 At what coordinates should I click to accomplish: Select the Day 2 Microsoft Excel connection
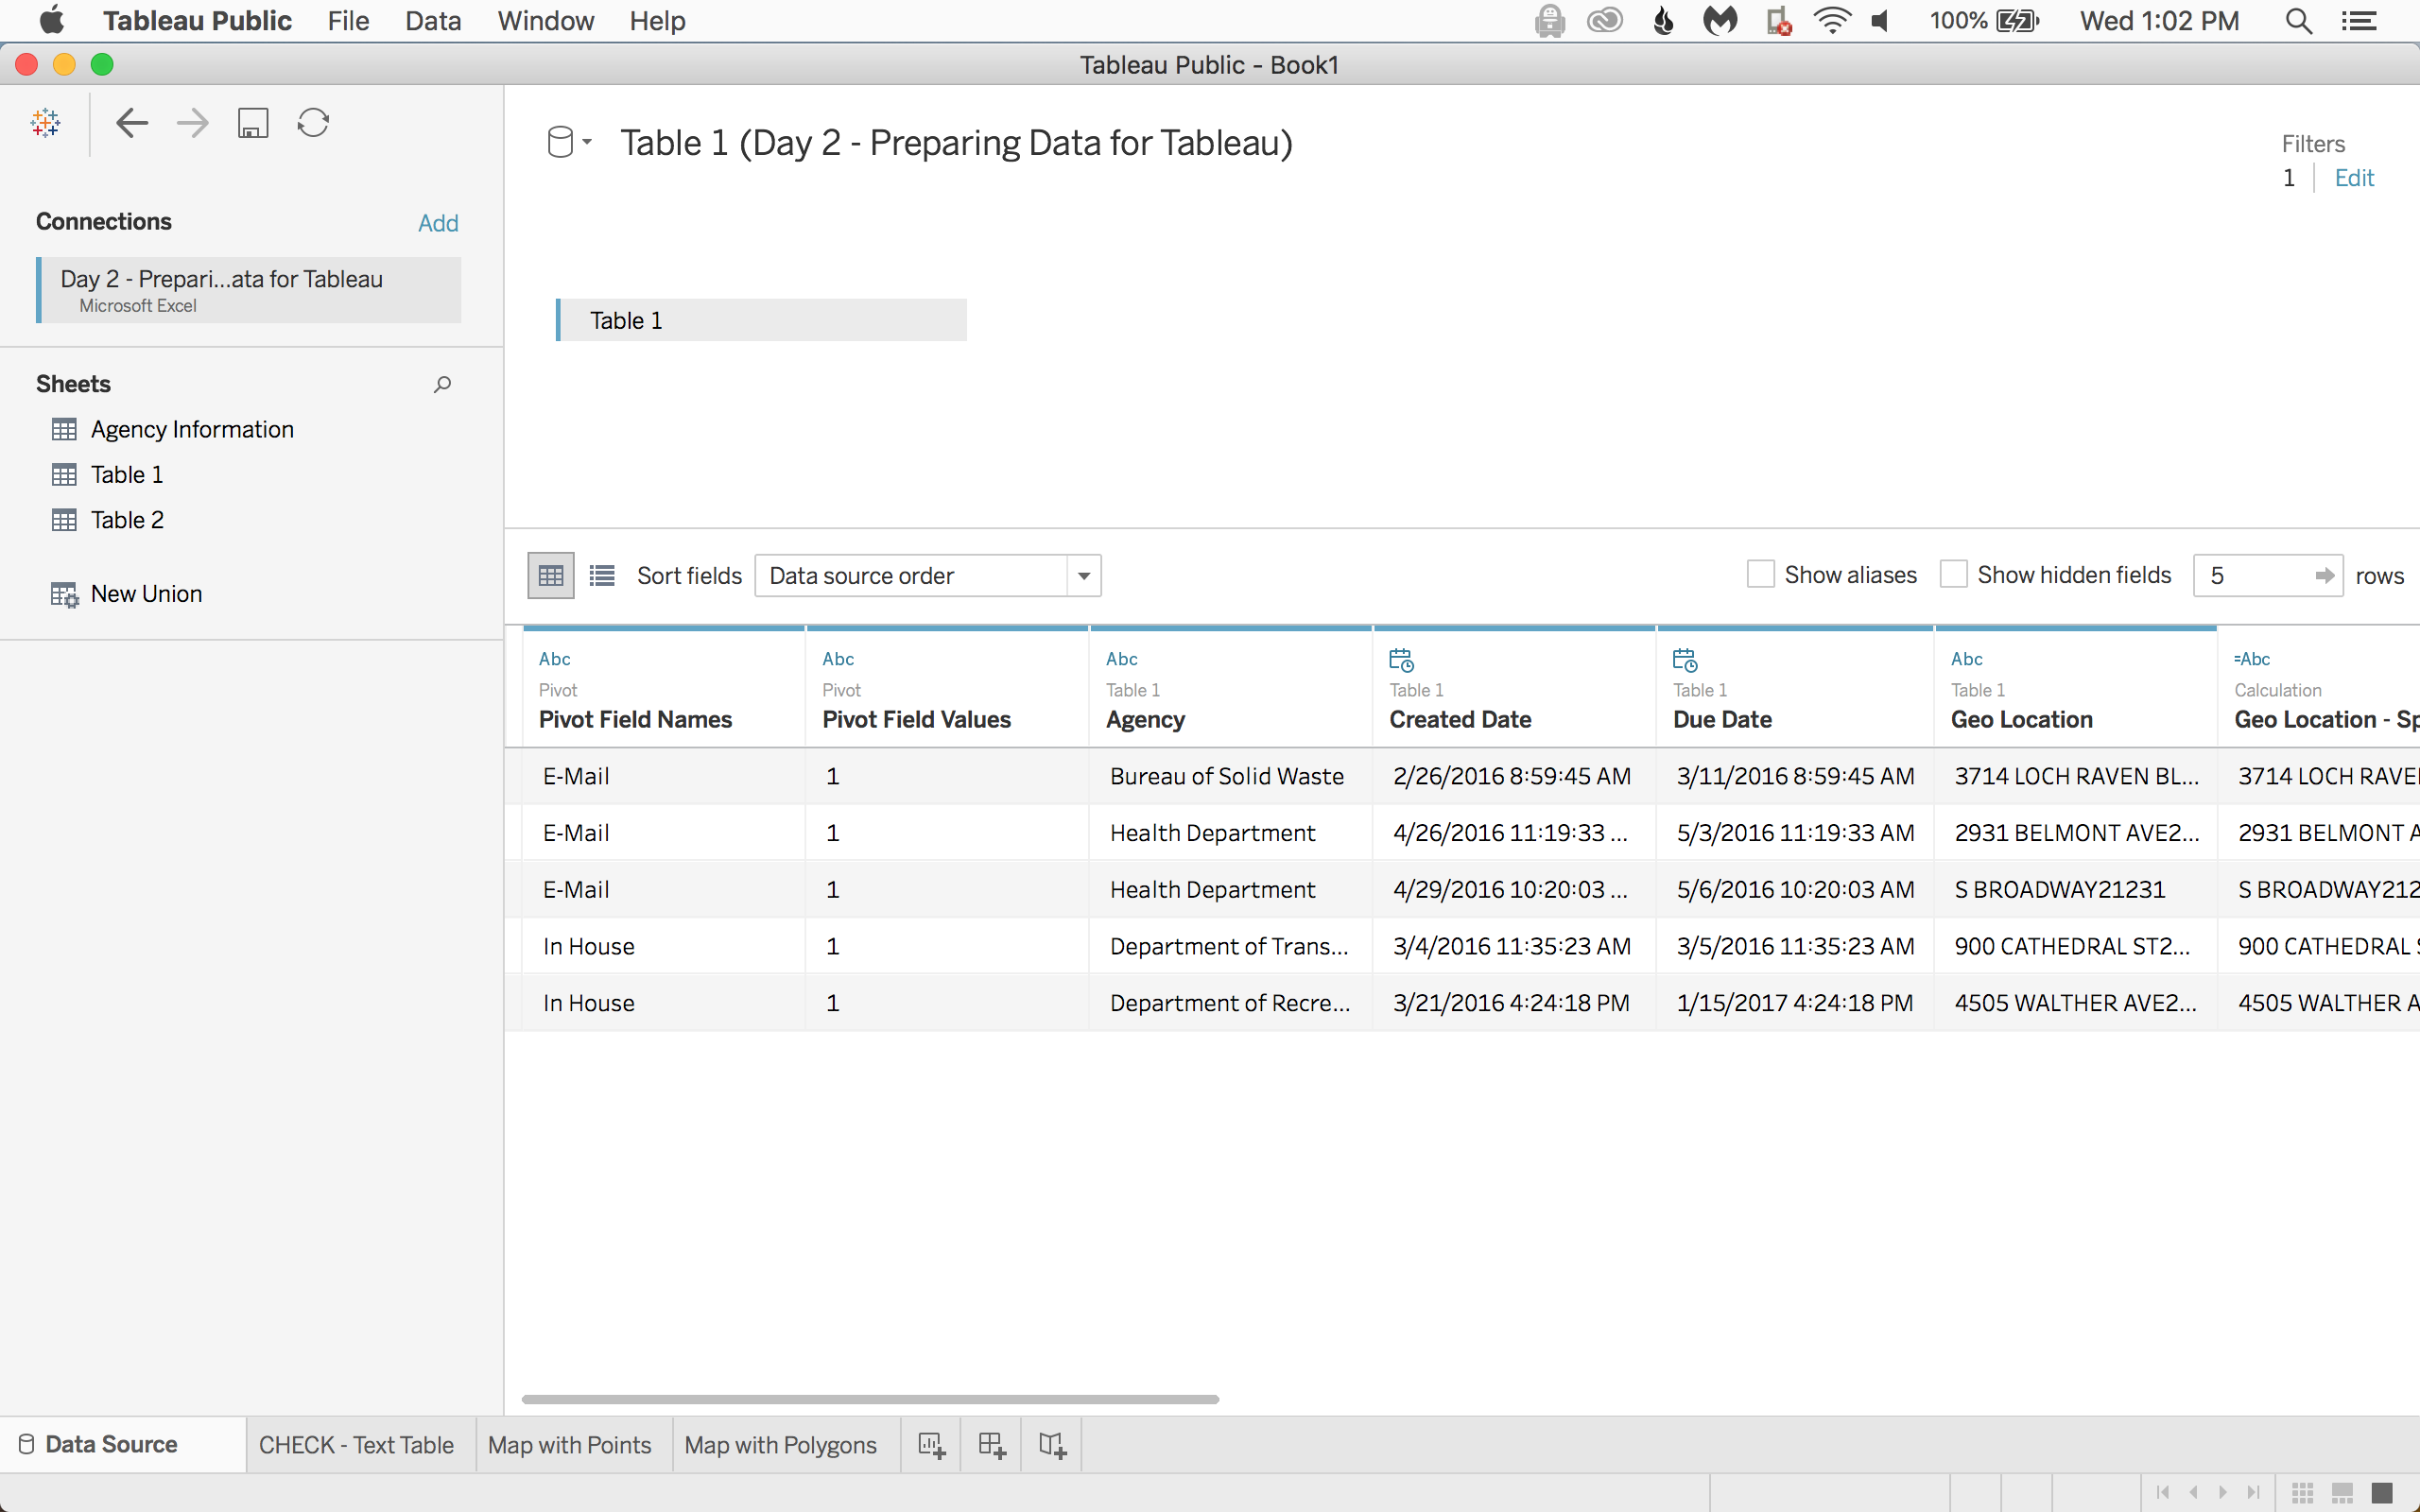pos(249,290)
